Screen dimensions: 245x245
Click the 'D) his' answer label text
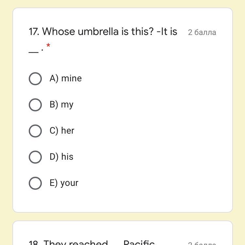[x=61, y=157]
